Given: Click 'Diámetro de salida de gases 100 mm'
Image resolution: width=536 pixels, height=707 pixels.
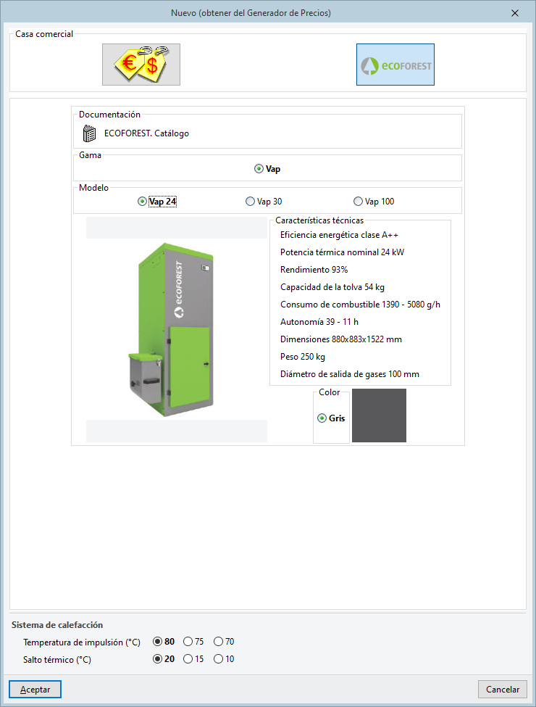Looking at the screenshot, I should click(x=350, y=374).
